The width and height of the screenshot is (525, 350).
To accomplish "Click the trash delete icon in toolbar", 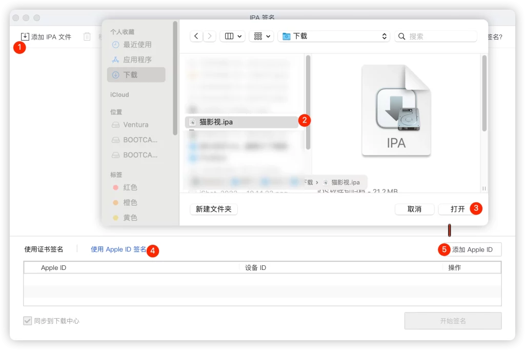I will [87, 36].
